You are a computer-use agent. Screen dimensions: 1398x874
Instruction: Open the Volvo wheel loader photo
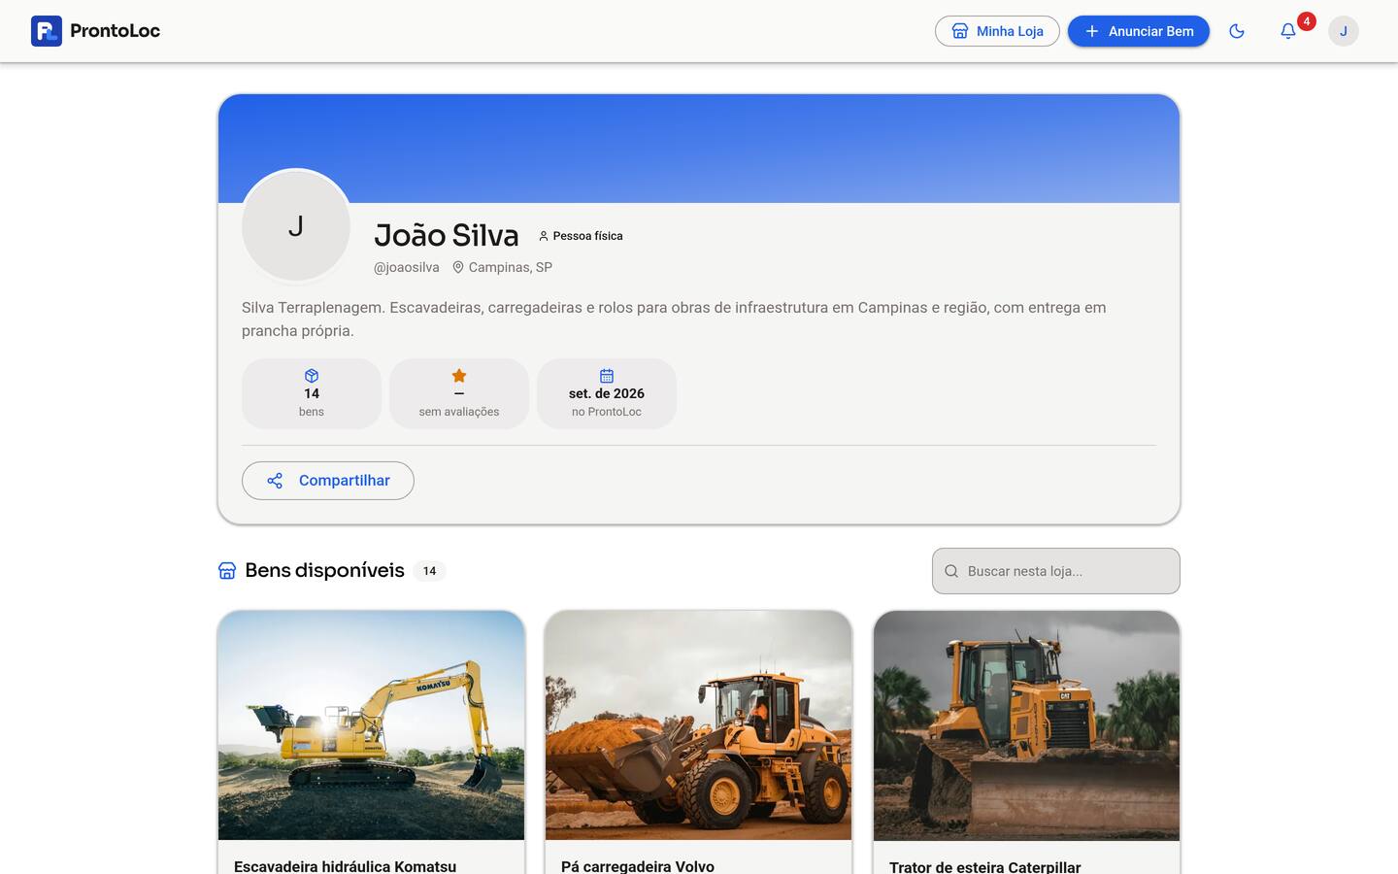698,725
